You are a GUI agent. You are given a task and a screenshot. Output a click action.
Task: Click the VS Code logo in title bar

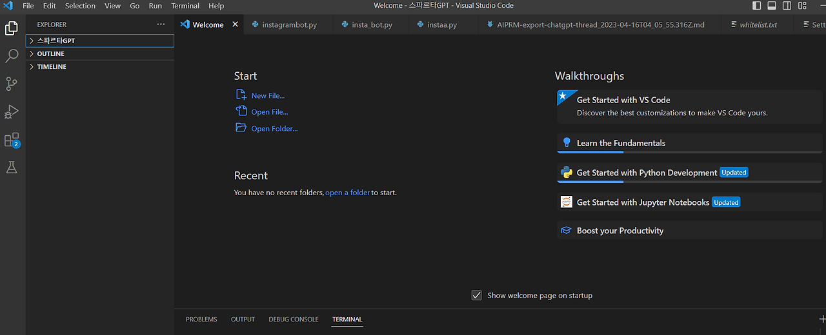tap(7, 6)
